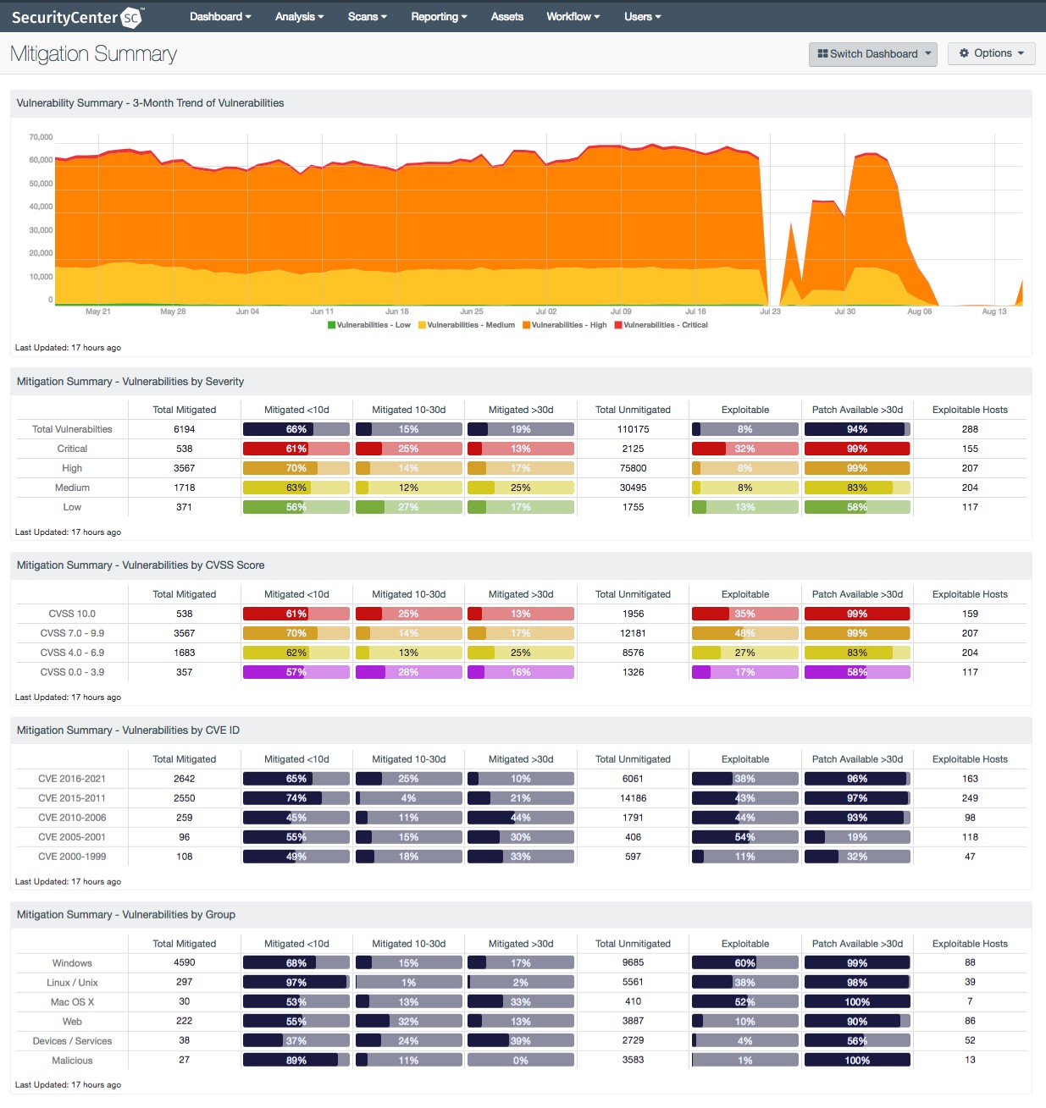Viewport: 1046px width, 1108px height.
Task: Expand the Analysis menu
Action: coord(299,17)
